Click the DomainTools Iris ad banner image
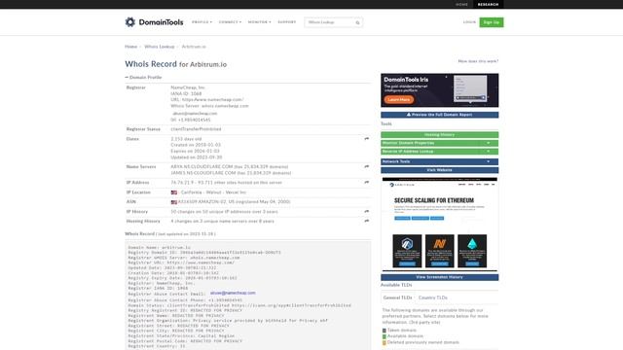The height and width of the screenshot is (350, 623). 439,90
